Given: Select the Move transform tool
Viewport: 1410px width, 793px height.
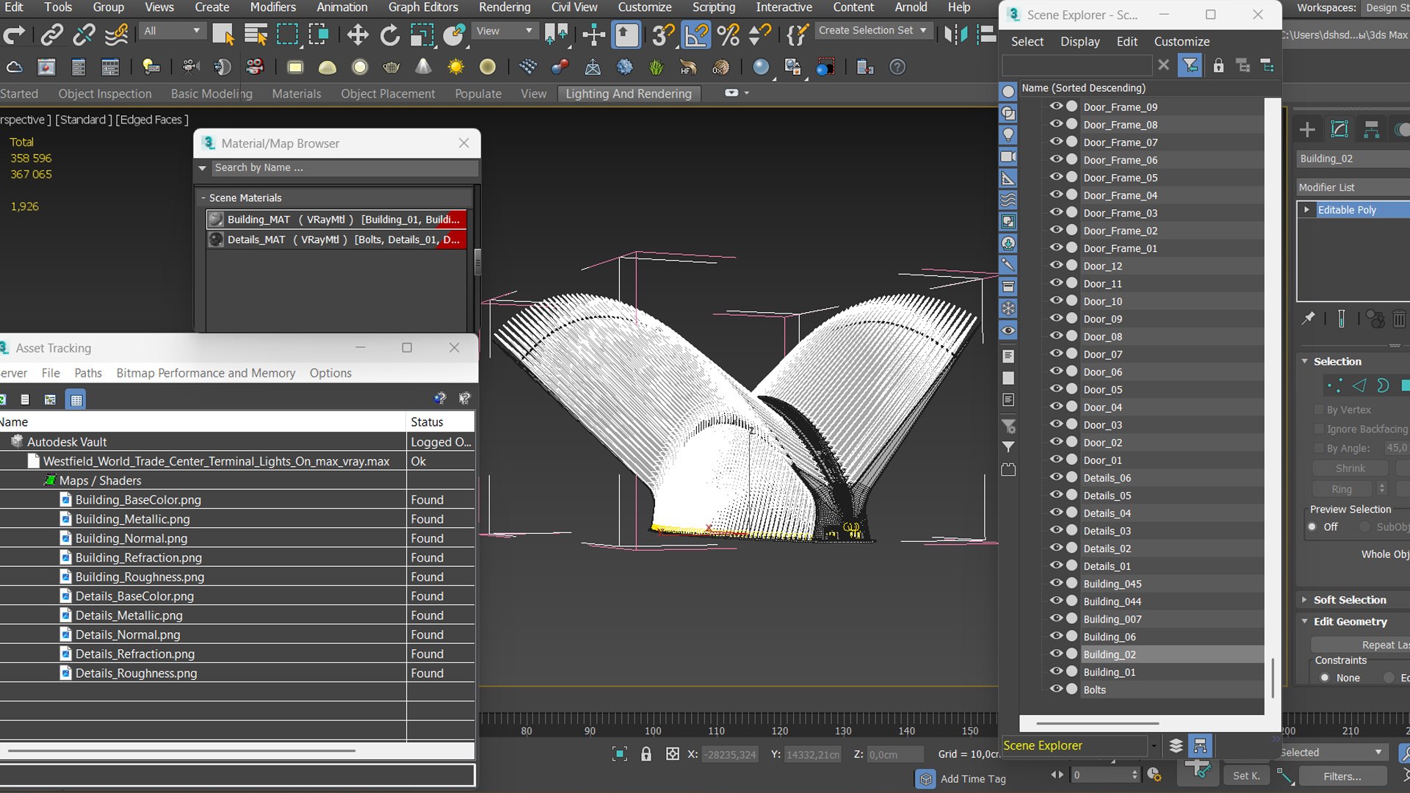Looking at the screenshot, I should pyautogui.click(x=358, y=35).
